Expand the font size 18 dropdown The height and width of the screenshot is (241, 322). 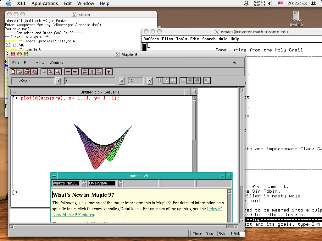150,81
